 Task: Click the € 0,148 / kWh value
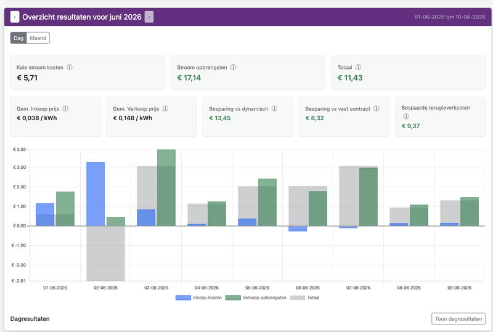(132, 118)
